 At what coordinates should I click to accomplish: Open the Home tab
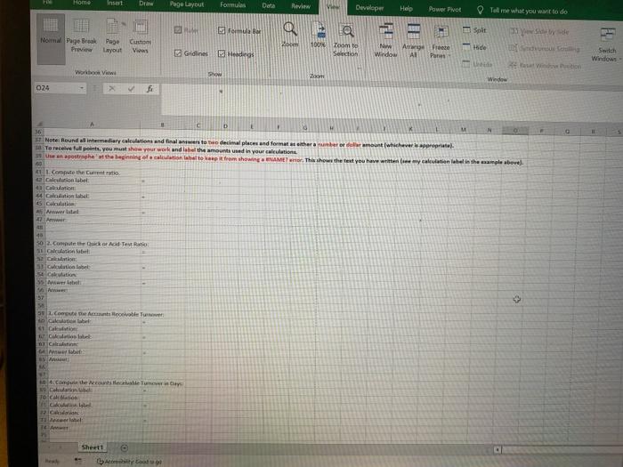pyautogui.click(x=82, y=3)
